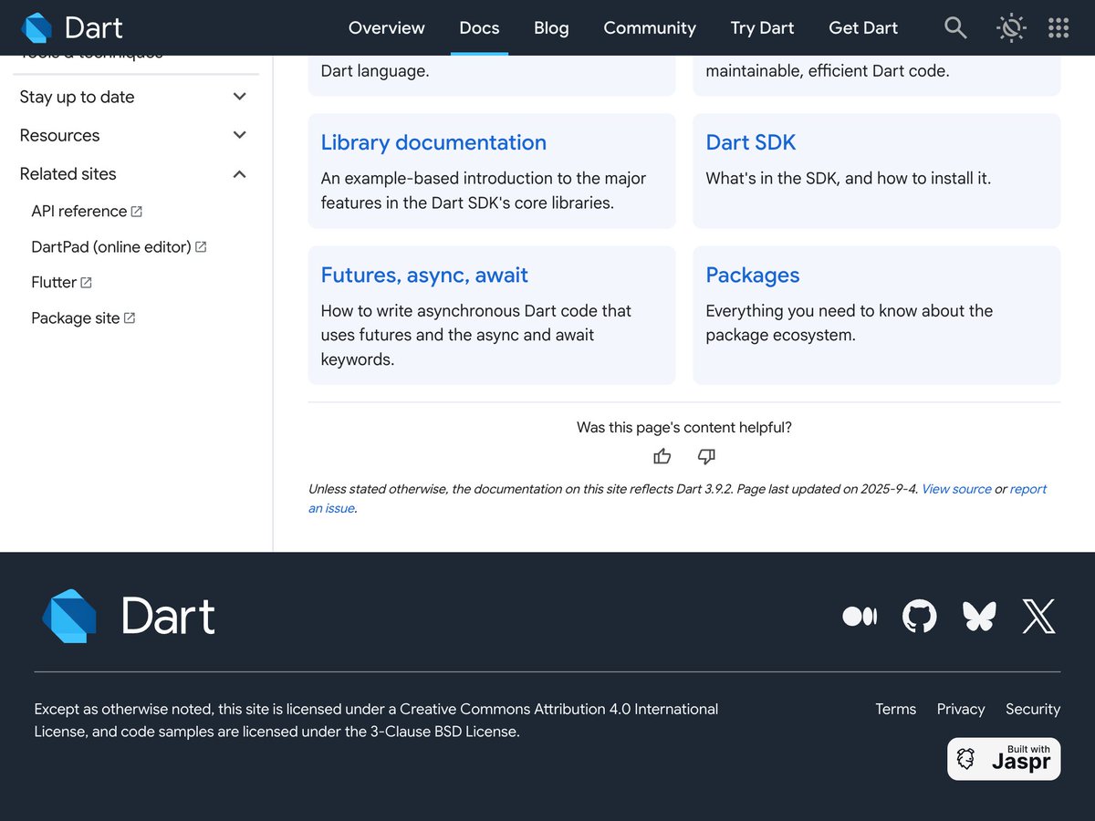Open Dart's Bluesky butterfly icon
This screenshot has height=821, width=1095.
979,617
